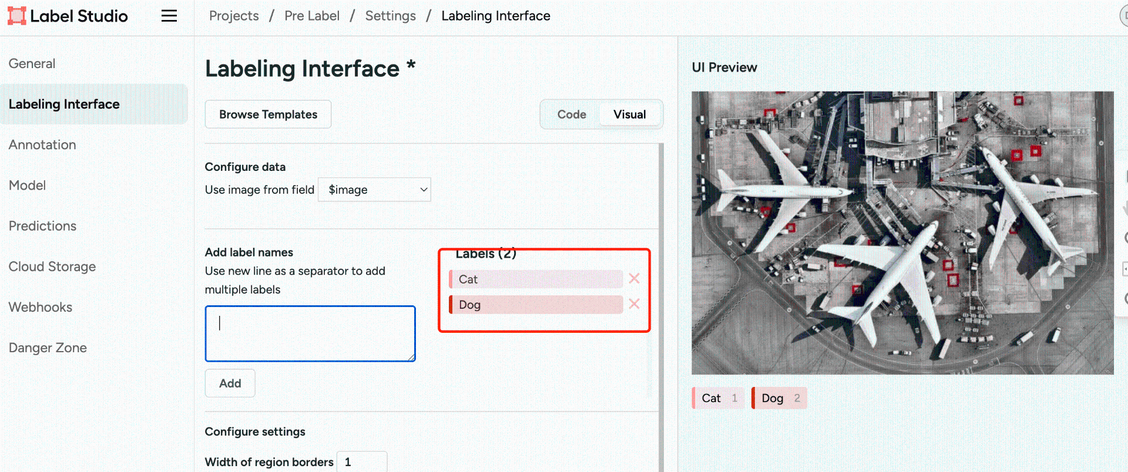Select Dog label in UI Preview
Viewport: 1128px width, 472px height.
778,398
